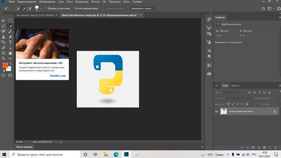Toggle shape layer filter icon
This screenshot has height=158, width=281.
pyautogui.click(x=264, y=93)
